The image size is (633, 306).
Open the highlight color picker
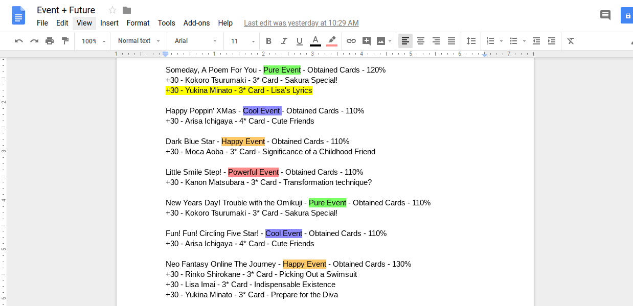click(332, 41)
